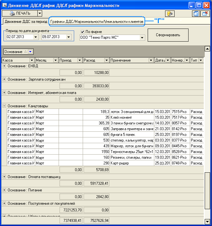Click the grand total Расход 7527626,94

tap(96, 221)
